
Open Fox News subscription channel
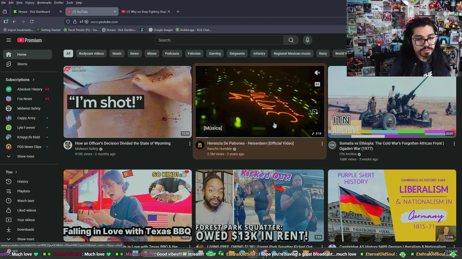[27, 99]
